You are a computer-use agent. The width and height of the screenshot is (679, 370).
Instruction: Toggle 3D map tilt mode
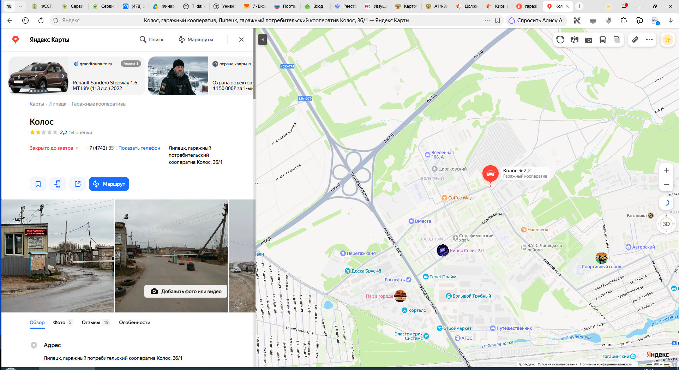666,224
